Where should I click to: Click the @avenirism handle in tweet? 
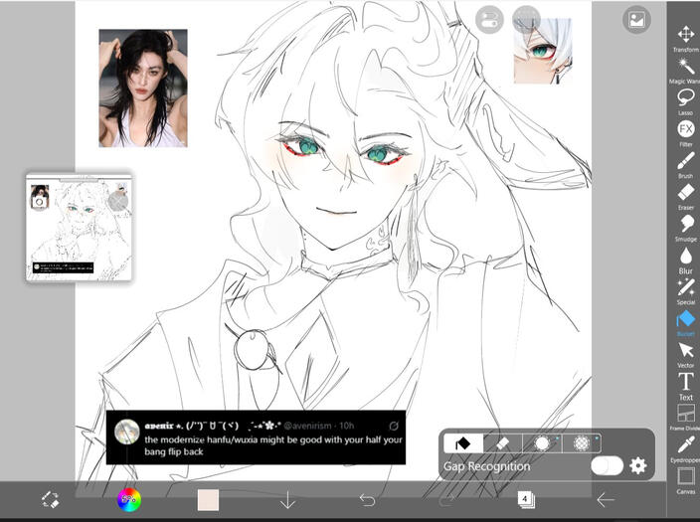point(307,426)
